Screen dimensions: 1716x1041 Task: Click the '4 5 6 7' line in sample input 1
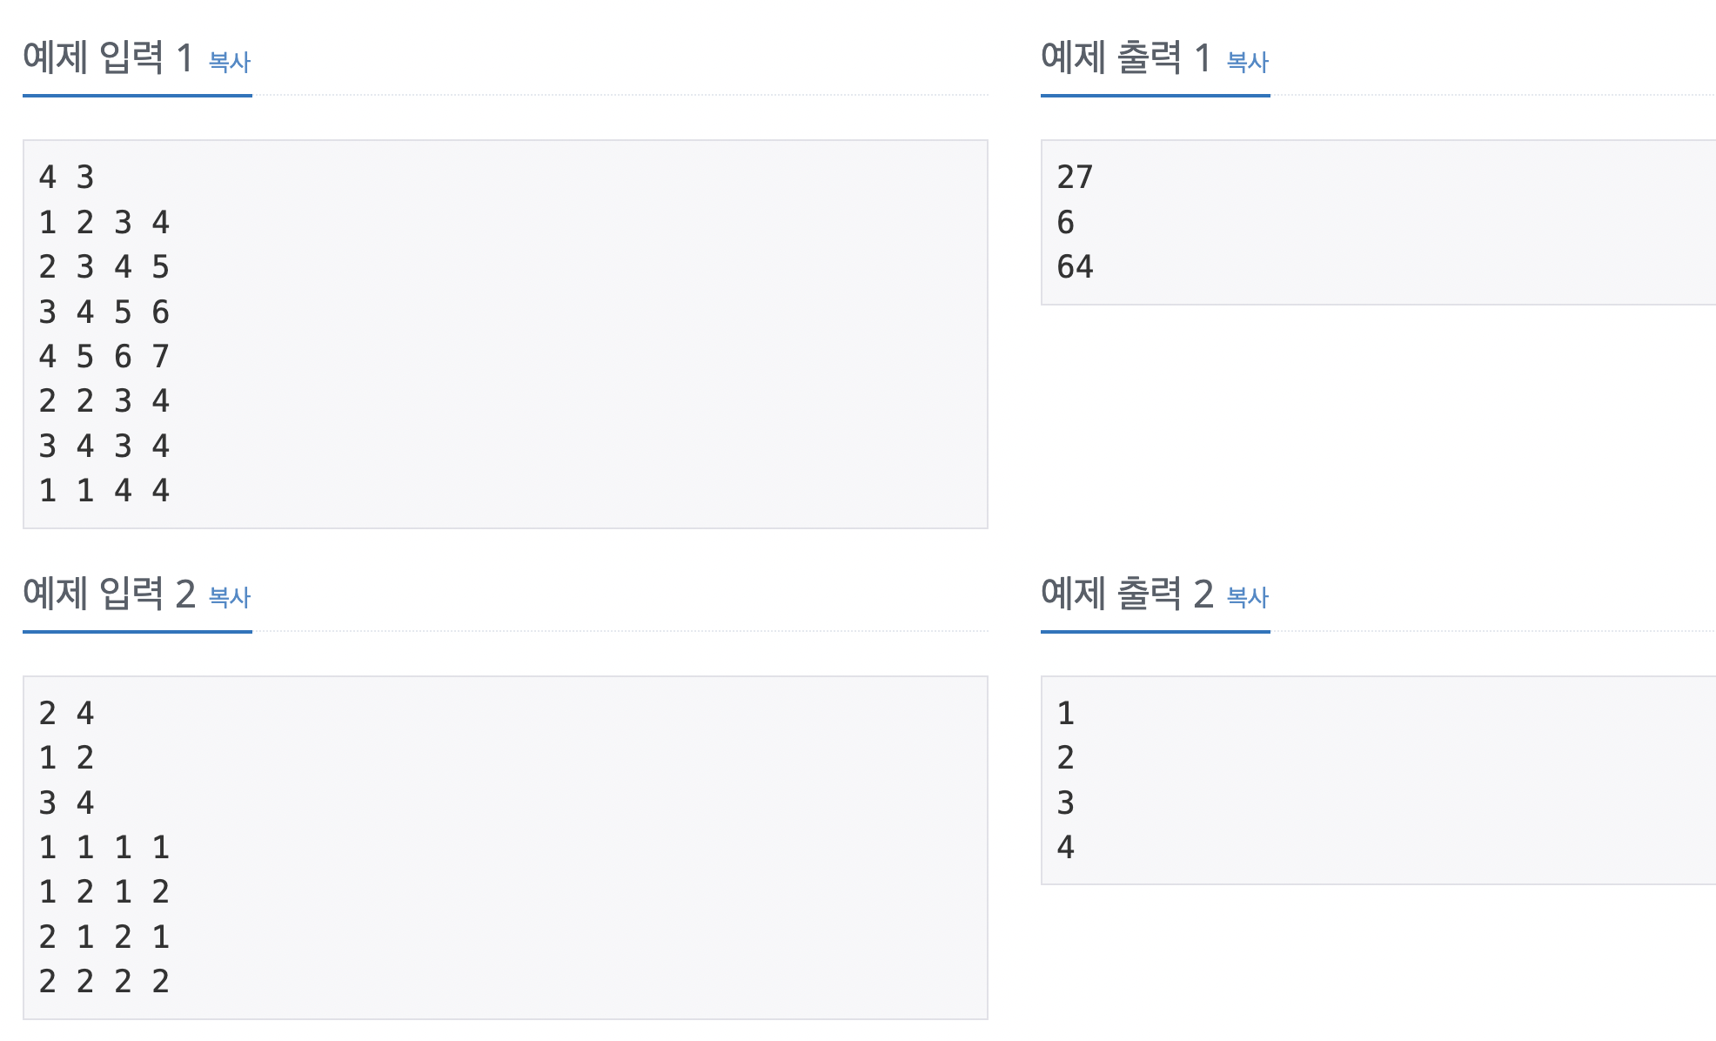pyautogui.click(x=104, y=356)
